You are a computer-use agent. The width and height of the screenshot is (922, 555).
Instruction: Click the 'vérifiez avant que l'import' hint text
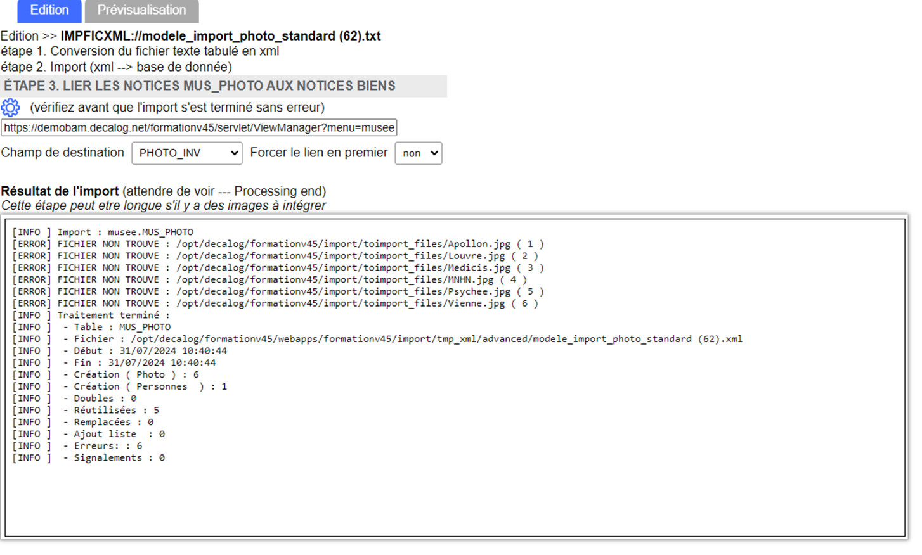[178, 108]
